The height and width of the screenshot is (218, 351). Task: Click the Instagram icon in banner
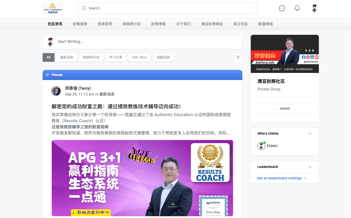point(308,57)
